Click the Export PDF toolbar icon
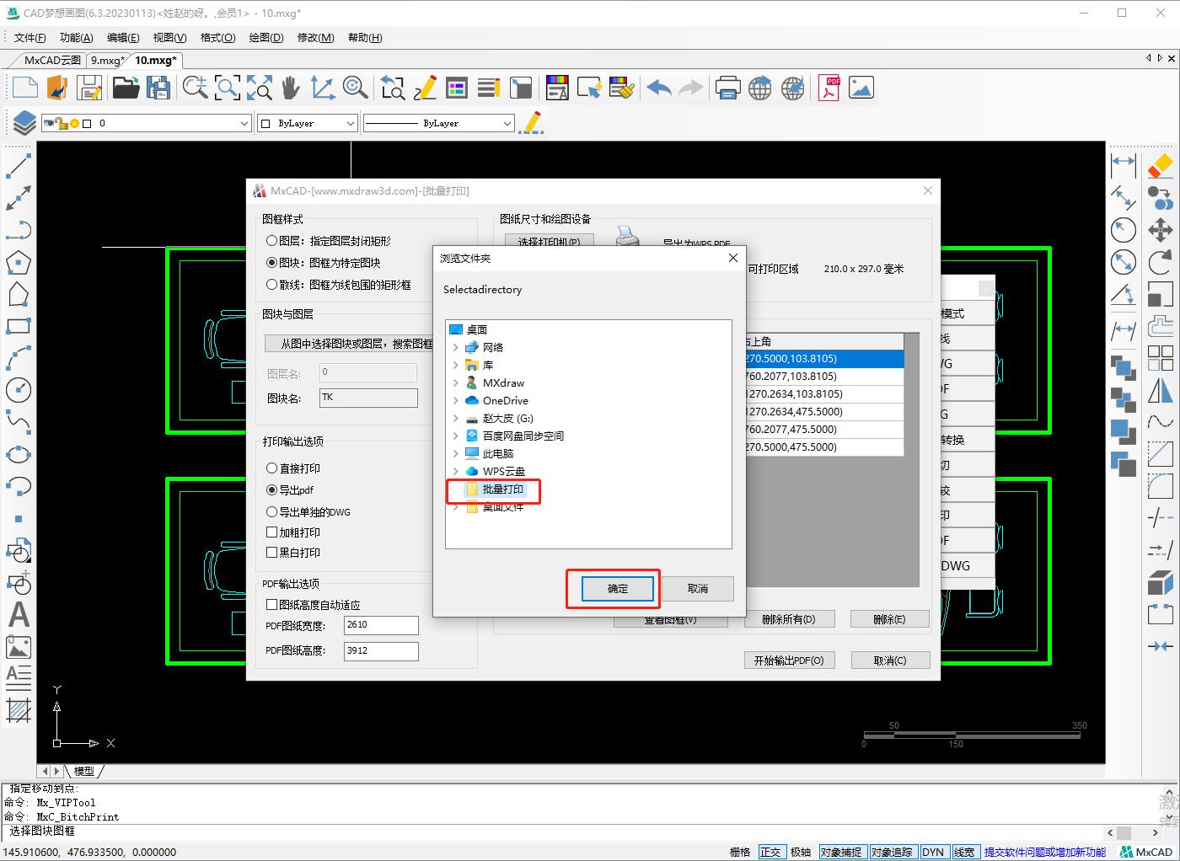Screen dimensions: 1180x861 click(x=829, y=88)
